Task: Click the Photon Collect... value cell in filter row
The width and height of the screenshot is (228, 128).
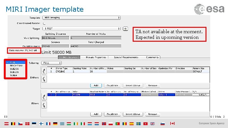Action: [x=149, y=94]
